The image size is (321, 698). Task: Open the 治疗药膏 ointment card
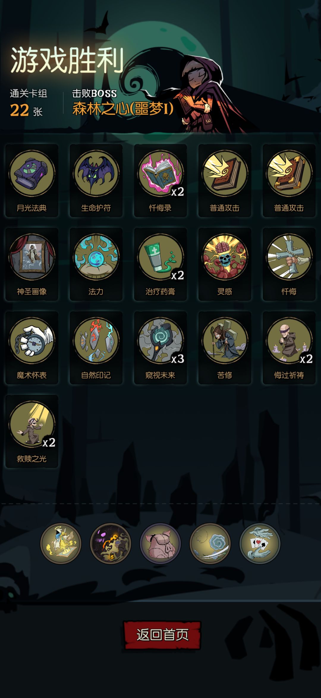(x=160, y=264)
